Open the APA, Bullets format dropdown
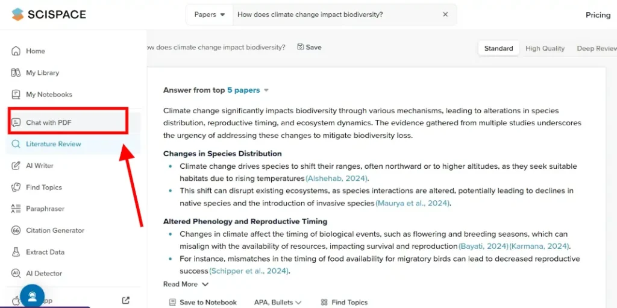 pyautogui.click(x=278, y=302)
